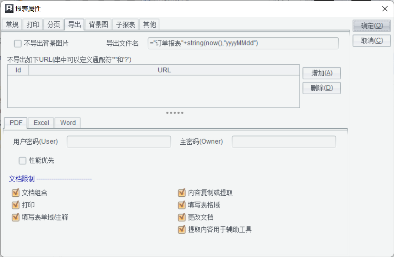Switch to the 常规 tab

tap(12, 24)
